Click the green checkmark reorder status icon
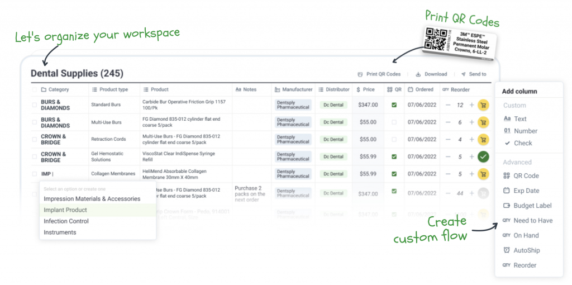The height and width of the screenshot is (285, 572). click(x=483, y=157)
